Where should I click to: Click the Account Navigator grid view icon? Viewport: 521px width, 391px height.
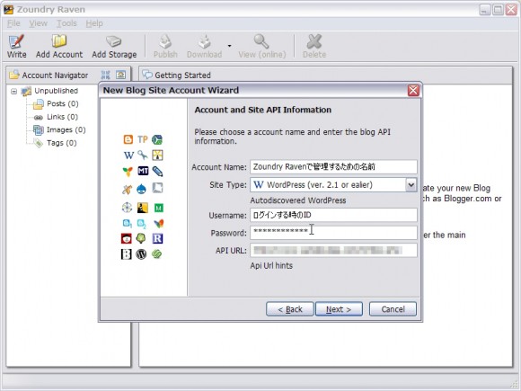pos(106,75)
